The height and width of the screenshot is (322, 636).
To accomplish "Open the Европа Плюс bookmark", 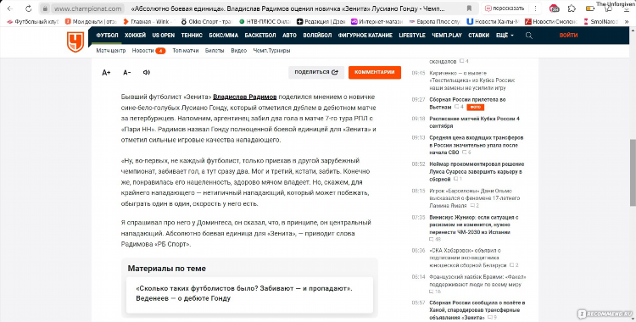I will pyautogui.click(x=435, y=21).
